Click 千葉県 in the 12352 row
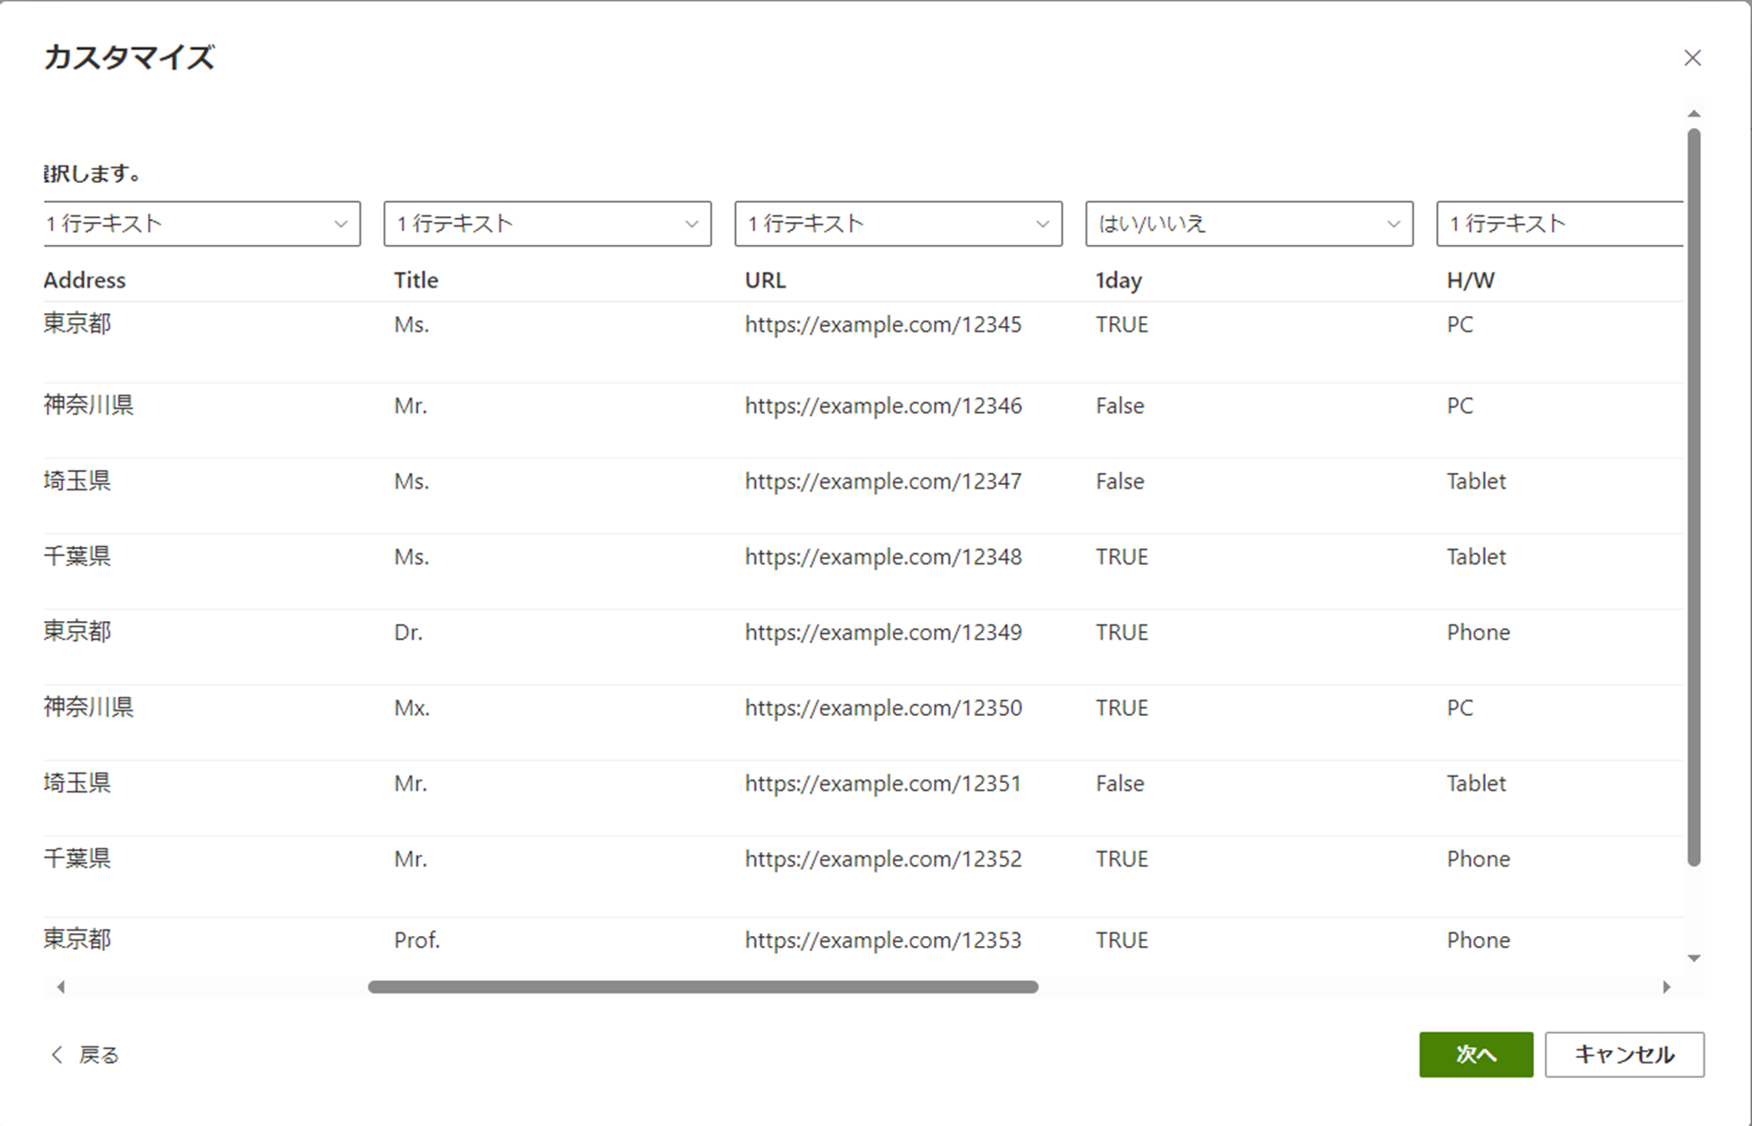Screen dimensions: 1752x1126 coord(77,858)
